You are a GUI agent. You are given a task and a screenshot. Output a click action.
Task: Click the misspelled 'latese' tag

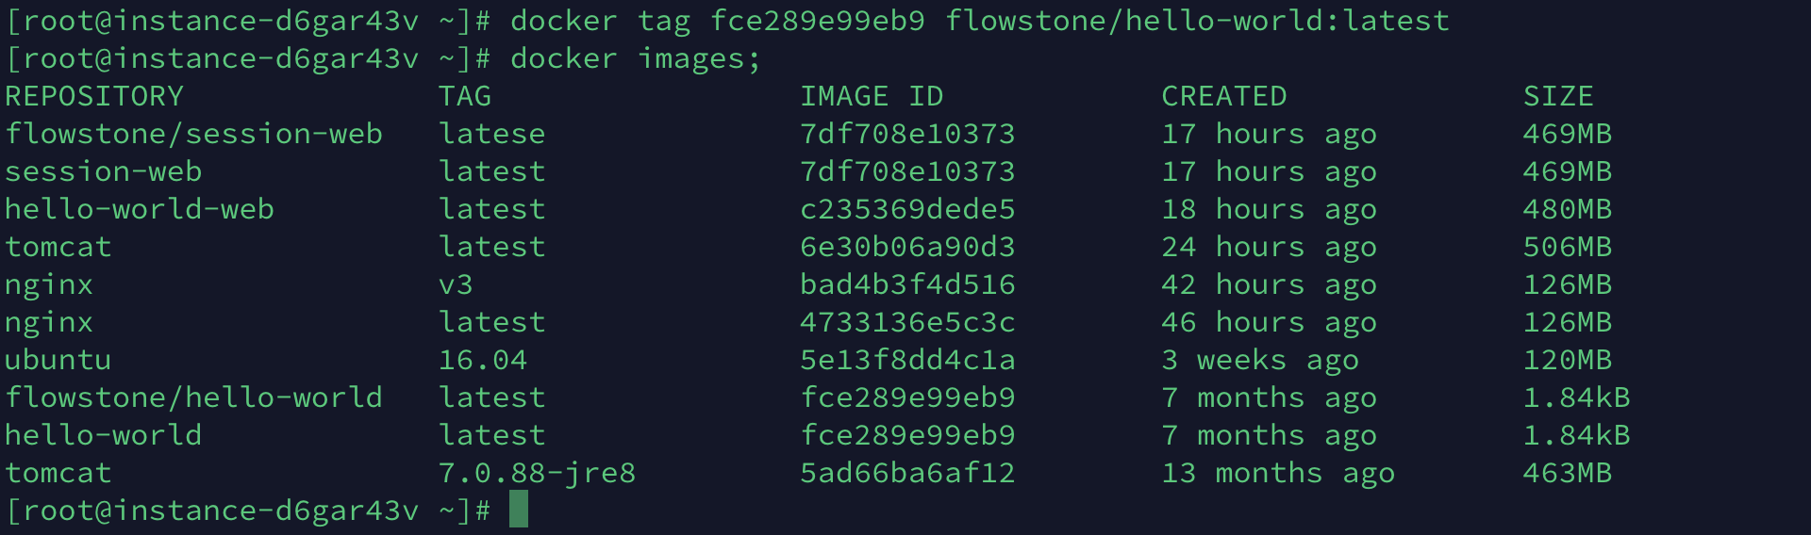click(x=492, y=134)
